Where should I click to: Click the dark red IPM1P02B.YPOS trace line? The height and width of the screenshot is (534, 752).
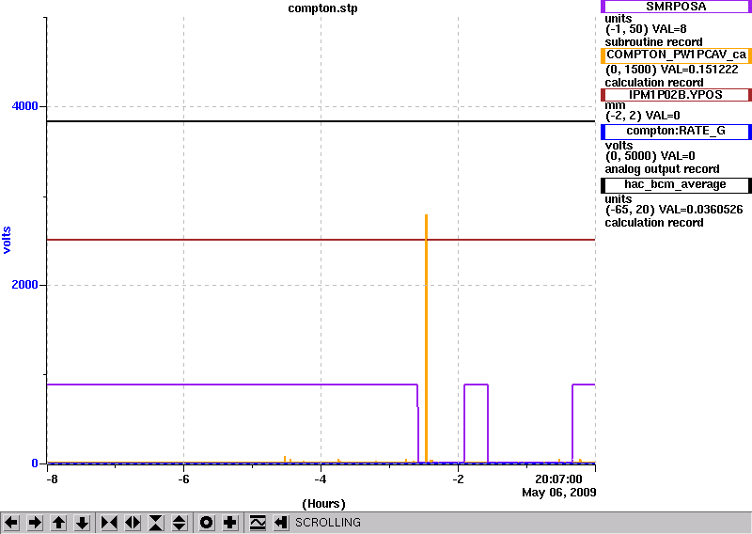[321, 240]
